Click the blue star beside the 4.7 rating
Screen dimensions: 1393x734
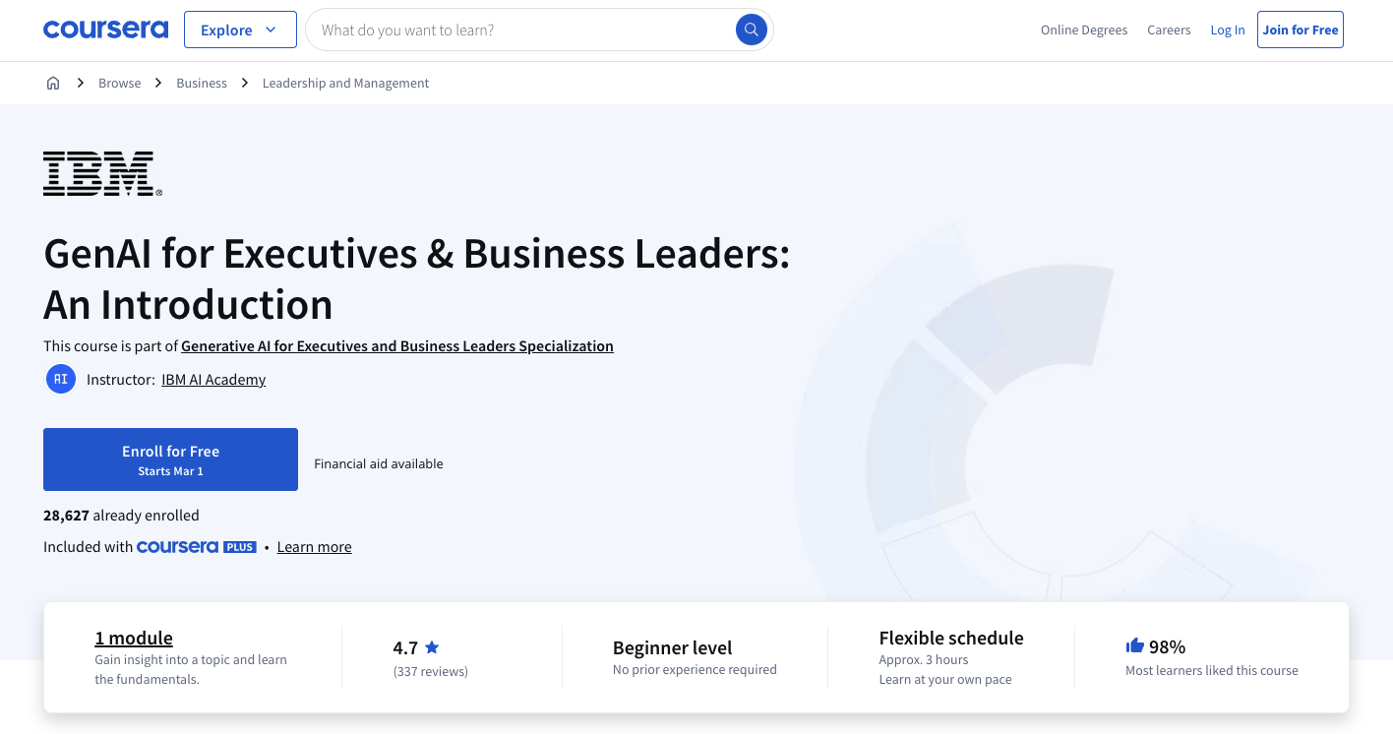(x=431, y=646)
